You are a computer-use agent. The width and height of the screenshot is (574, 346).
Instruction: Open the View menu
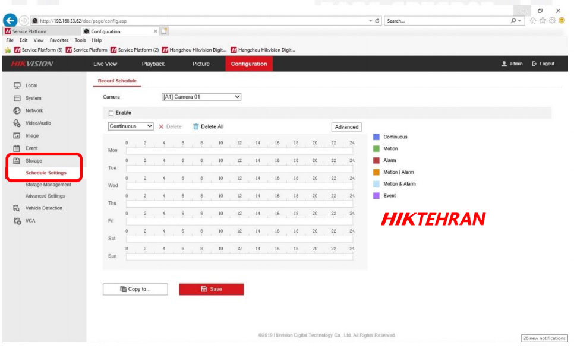(x=39, y=40)
